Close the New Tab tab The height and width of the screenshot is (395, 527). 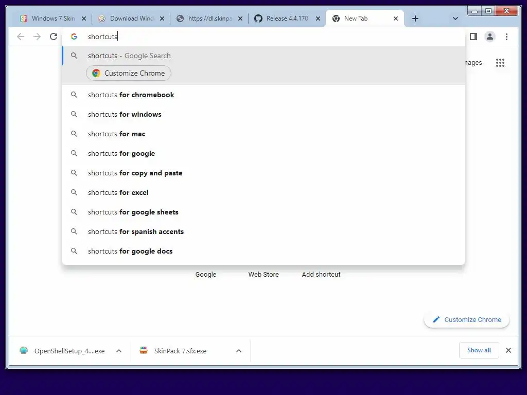[x=396, y=19]
